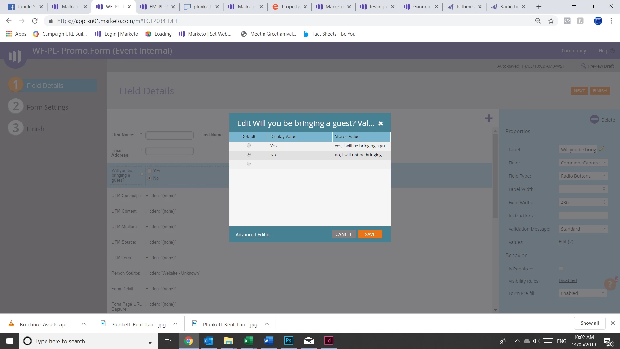
Task: Select the Yes default radio button
Action: [249, 146]
